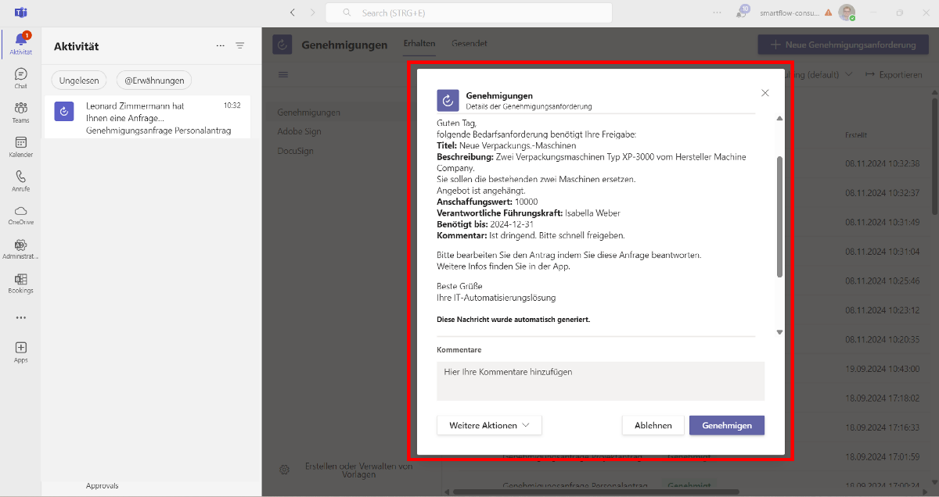This screenshot has height=497, width=939.
Task: Open the activity feed filter icon
Action: 239,45
